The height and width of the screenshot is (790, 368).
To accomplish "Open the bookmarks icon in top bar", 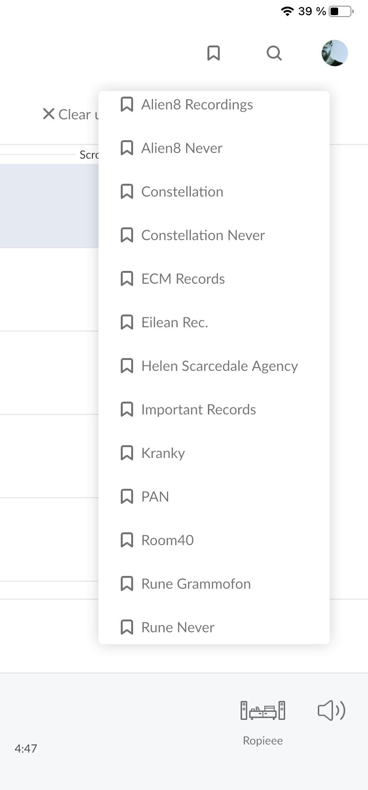I will click(214, 53).
